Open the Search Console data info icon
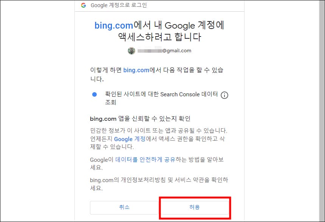This screenshot has height=222, width=325. [x=224, y=95]
